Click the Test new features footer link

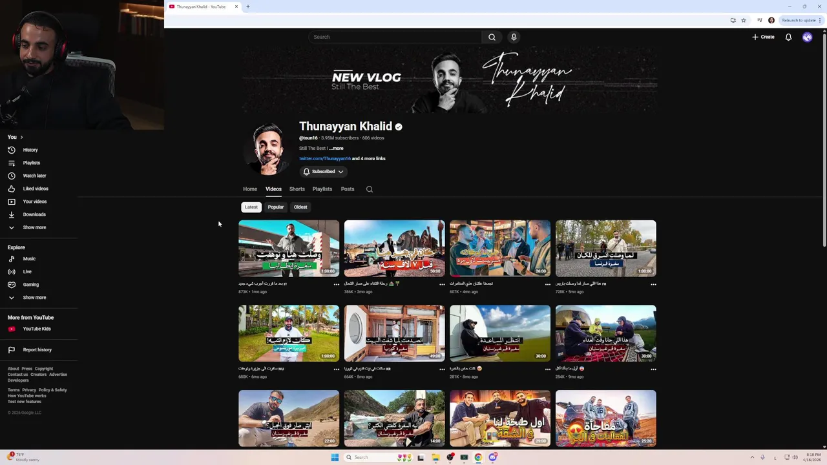coord(25,402)
